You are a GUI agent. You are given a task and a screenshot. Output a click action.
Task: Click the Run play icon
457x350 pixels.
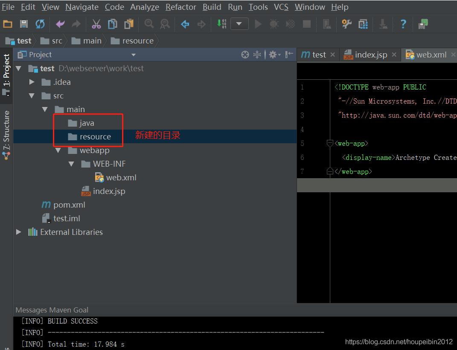point(258,24)
